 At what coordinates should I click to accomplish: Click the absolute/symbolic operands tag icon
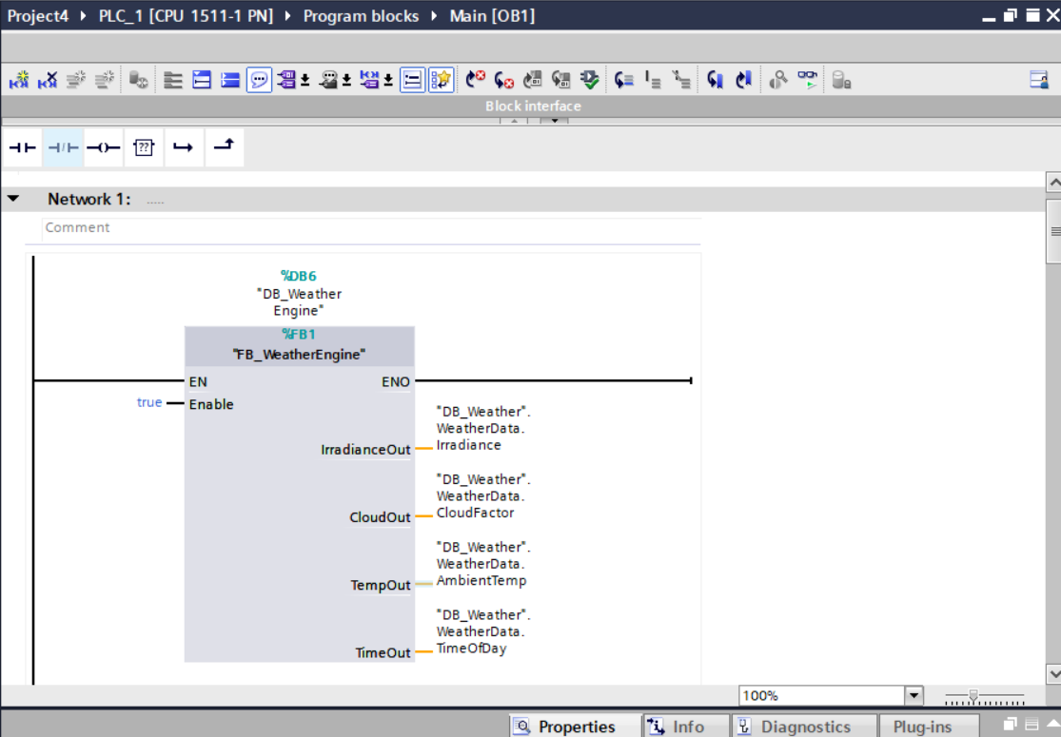click(x=286, y=80)
